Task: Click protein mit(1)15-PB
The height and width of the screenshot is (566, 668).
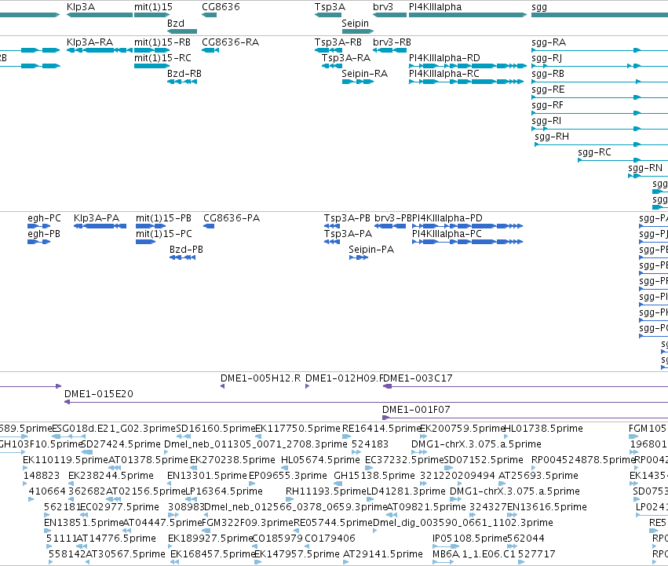Action: pos(151,226)
